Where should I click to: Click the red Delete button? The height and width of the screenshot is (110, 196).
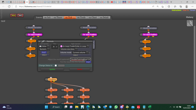[x=80, y=69]
